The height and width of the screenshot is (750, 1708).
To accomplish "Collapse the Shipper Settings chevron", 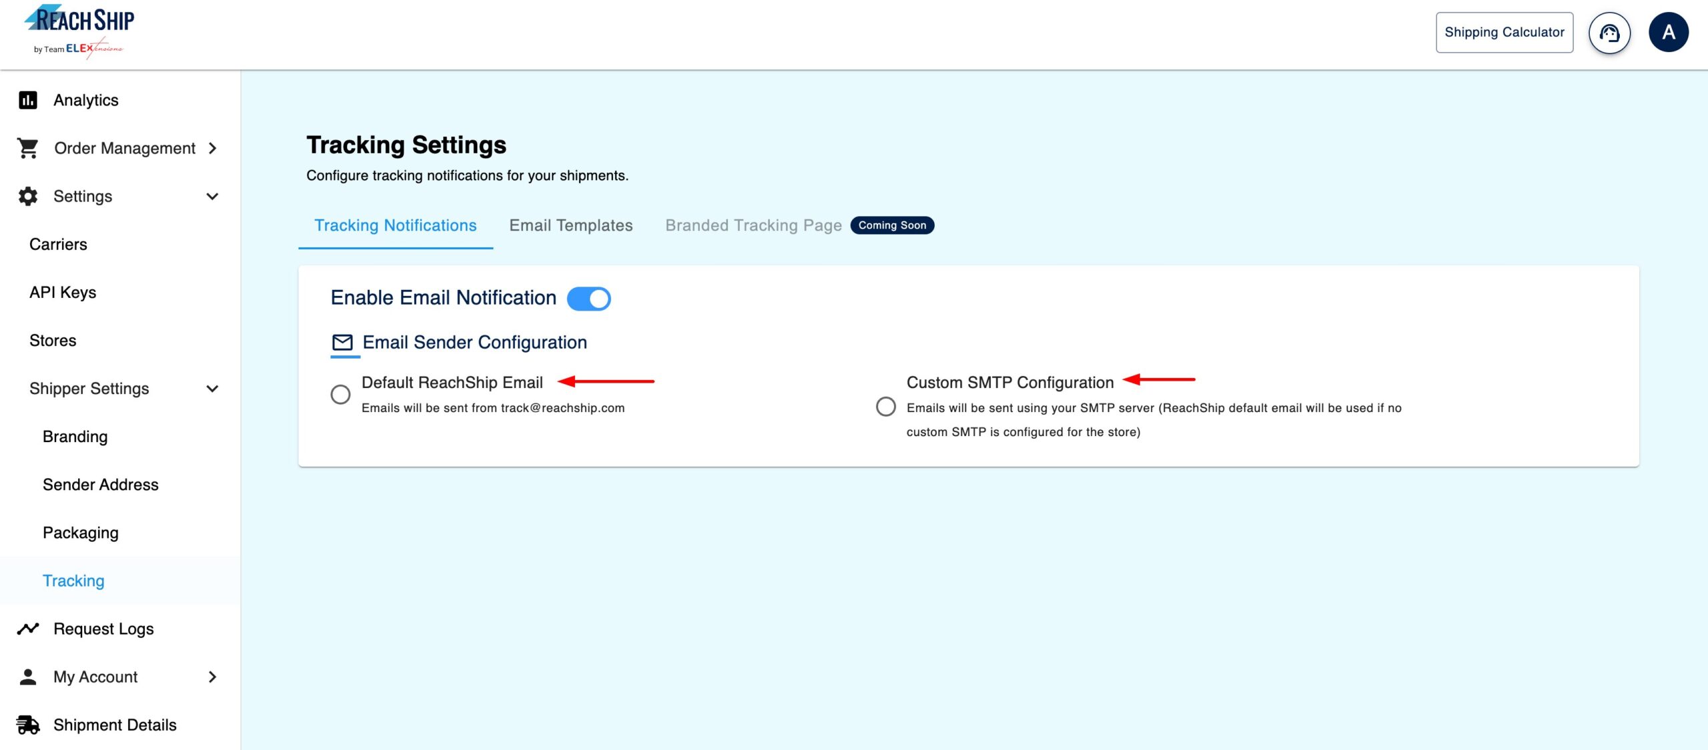I will pos(212,389).
